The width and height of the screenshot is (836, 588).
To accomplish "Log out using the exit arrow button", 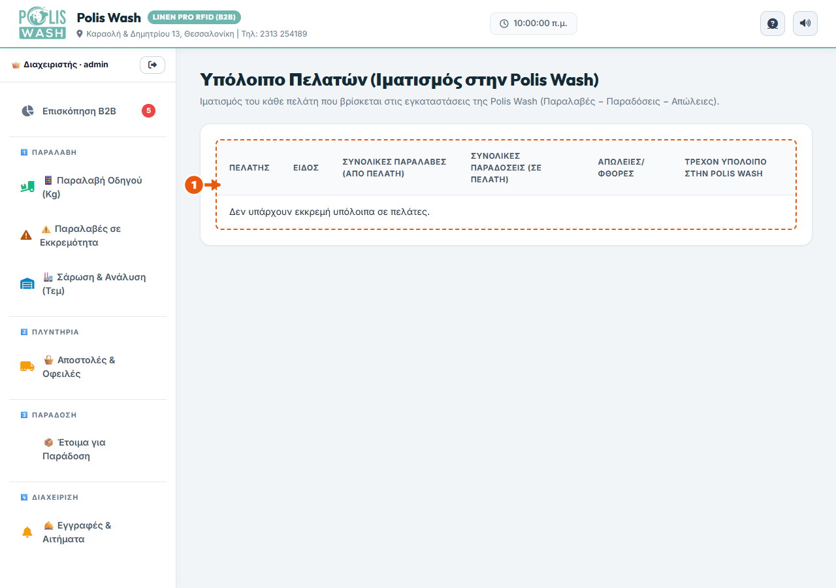I will click(x=153, y=65).
